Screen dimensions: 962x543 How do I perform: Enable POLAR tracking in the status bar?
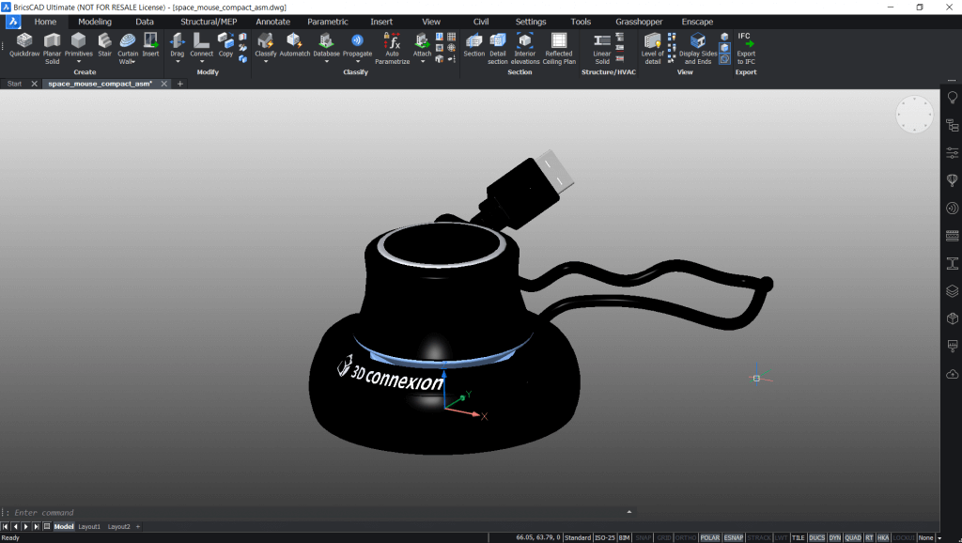coord(710,536)
